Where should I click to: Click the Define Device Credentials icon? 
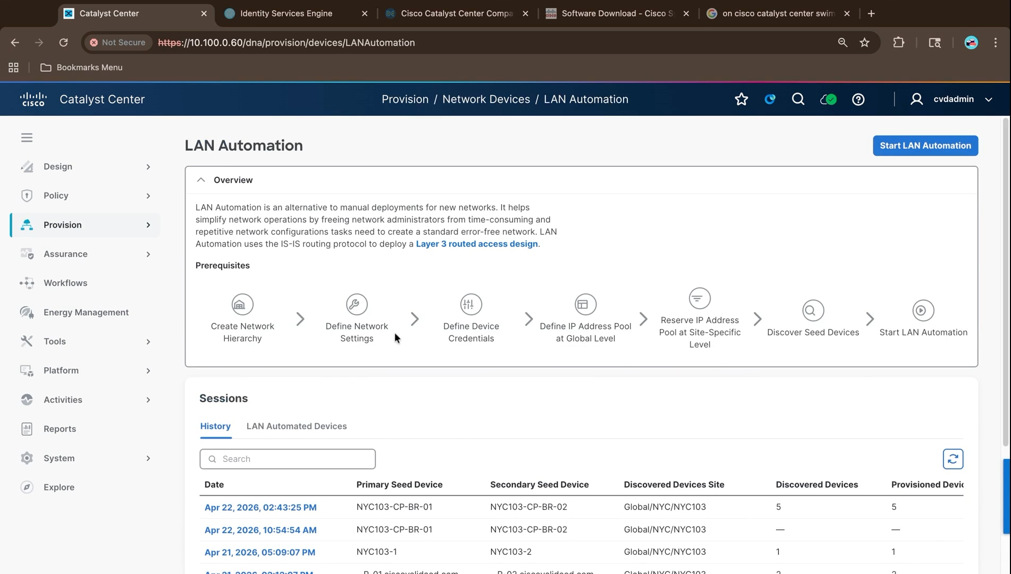[471, 305]
